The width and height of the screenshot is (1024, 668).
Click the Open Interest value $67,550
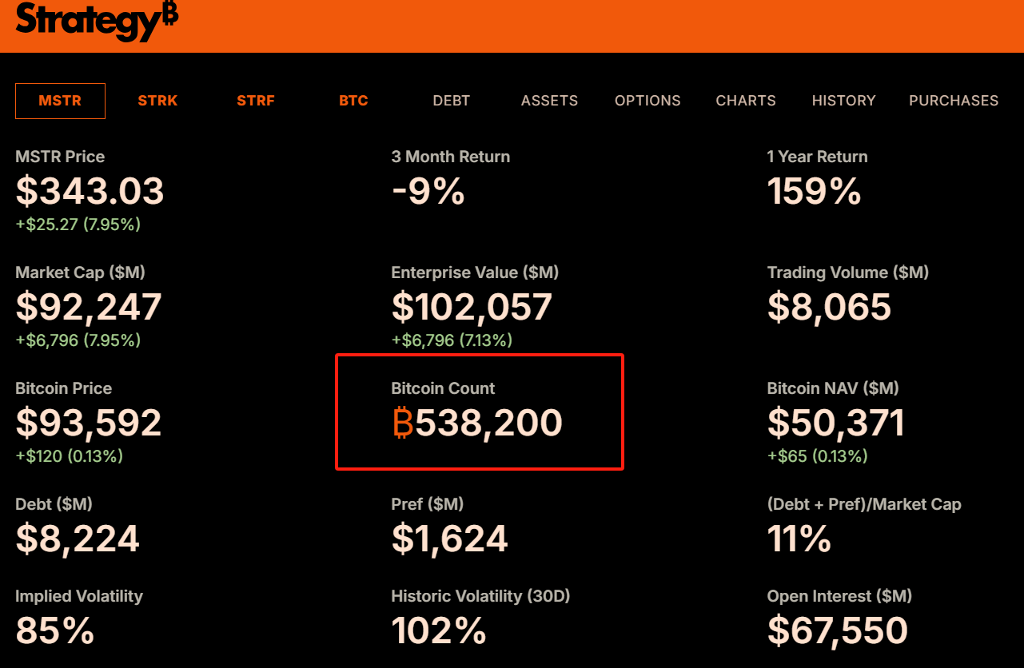tap(838, 631)
